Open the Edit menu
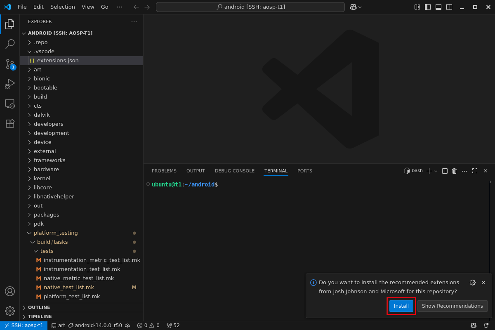The width and height of the screenshot is (495, 330). [38, 7]
